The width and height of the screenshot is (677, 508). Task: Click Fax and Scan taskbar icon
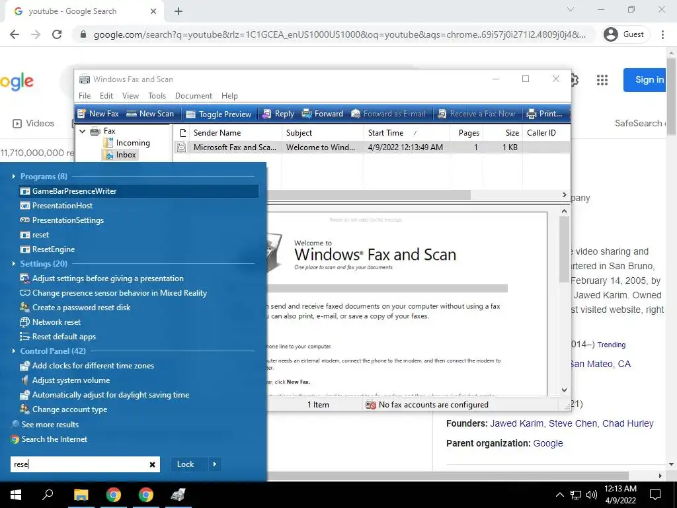tap(178, 495)
